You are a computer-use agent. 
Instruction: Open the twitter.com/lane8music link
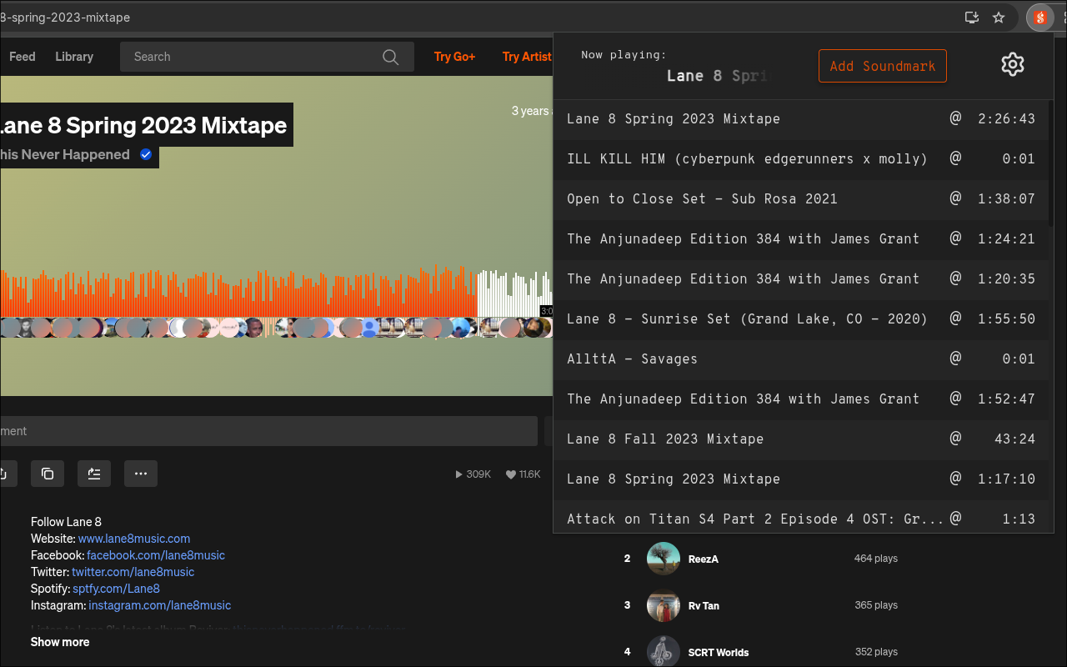(133, 572)
